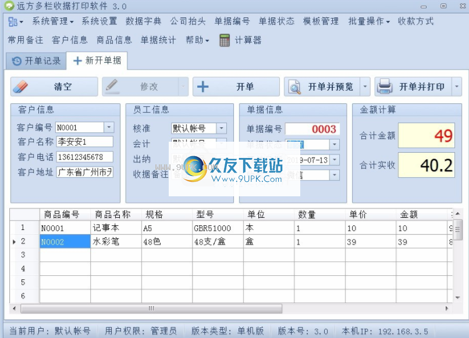Open the grid menu icon at top left

pyautogui.click(x=15, y=21)
